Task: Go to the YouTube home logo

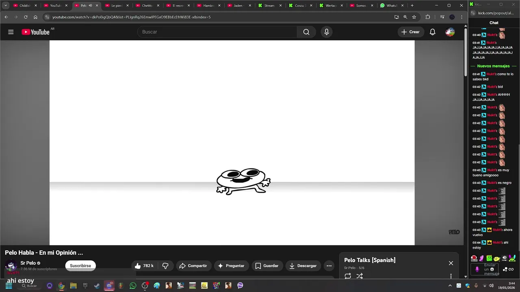Action: tap(35, 32)
